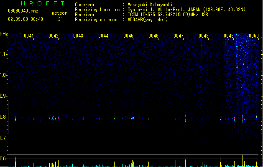
Task: Click the 0.9 kHz axis label
Action: (x=3, y=96)
